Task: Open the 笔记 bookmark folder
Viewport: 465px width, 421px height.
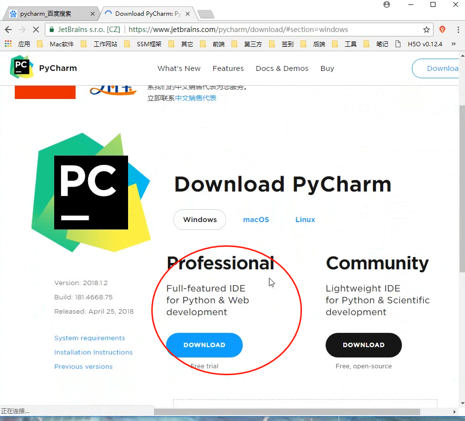Action: point(376,44)
